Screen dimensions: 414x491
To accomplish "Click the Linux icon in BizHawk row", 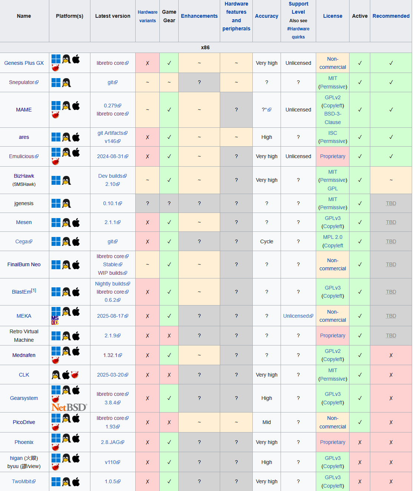I will pyautogui.click(x=66, y=180).
